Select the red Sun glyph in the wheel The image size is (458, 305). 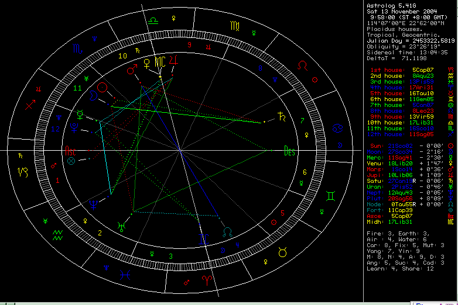[103, 88]
